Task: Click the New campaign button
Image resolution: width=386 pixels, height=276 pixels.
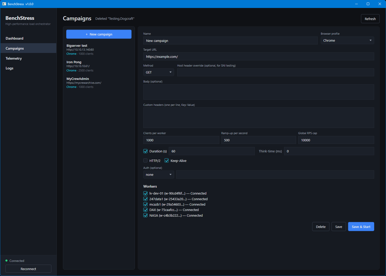Action: [x=99, y=34]
